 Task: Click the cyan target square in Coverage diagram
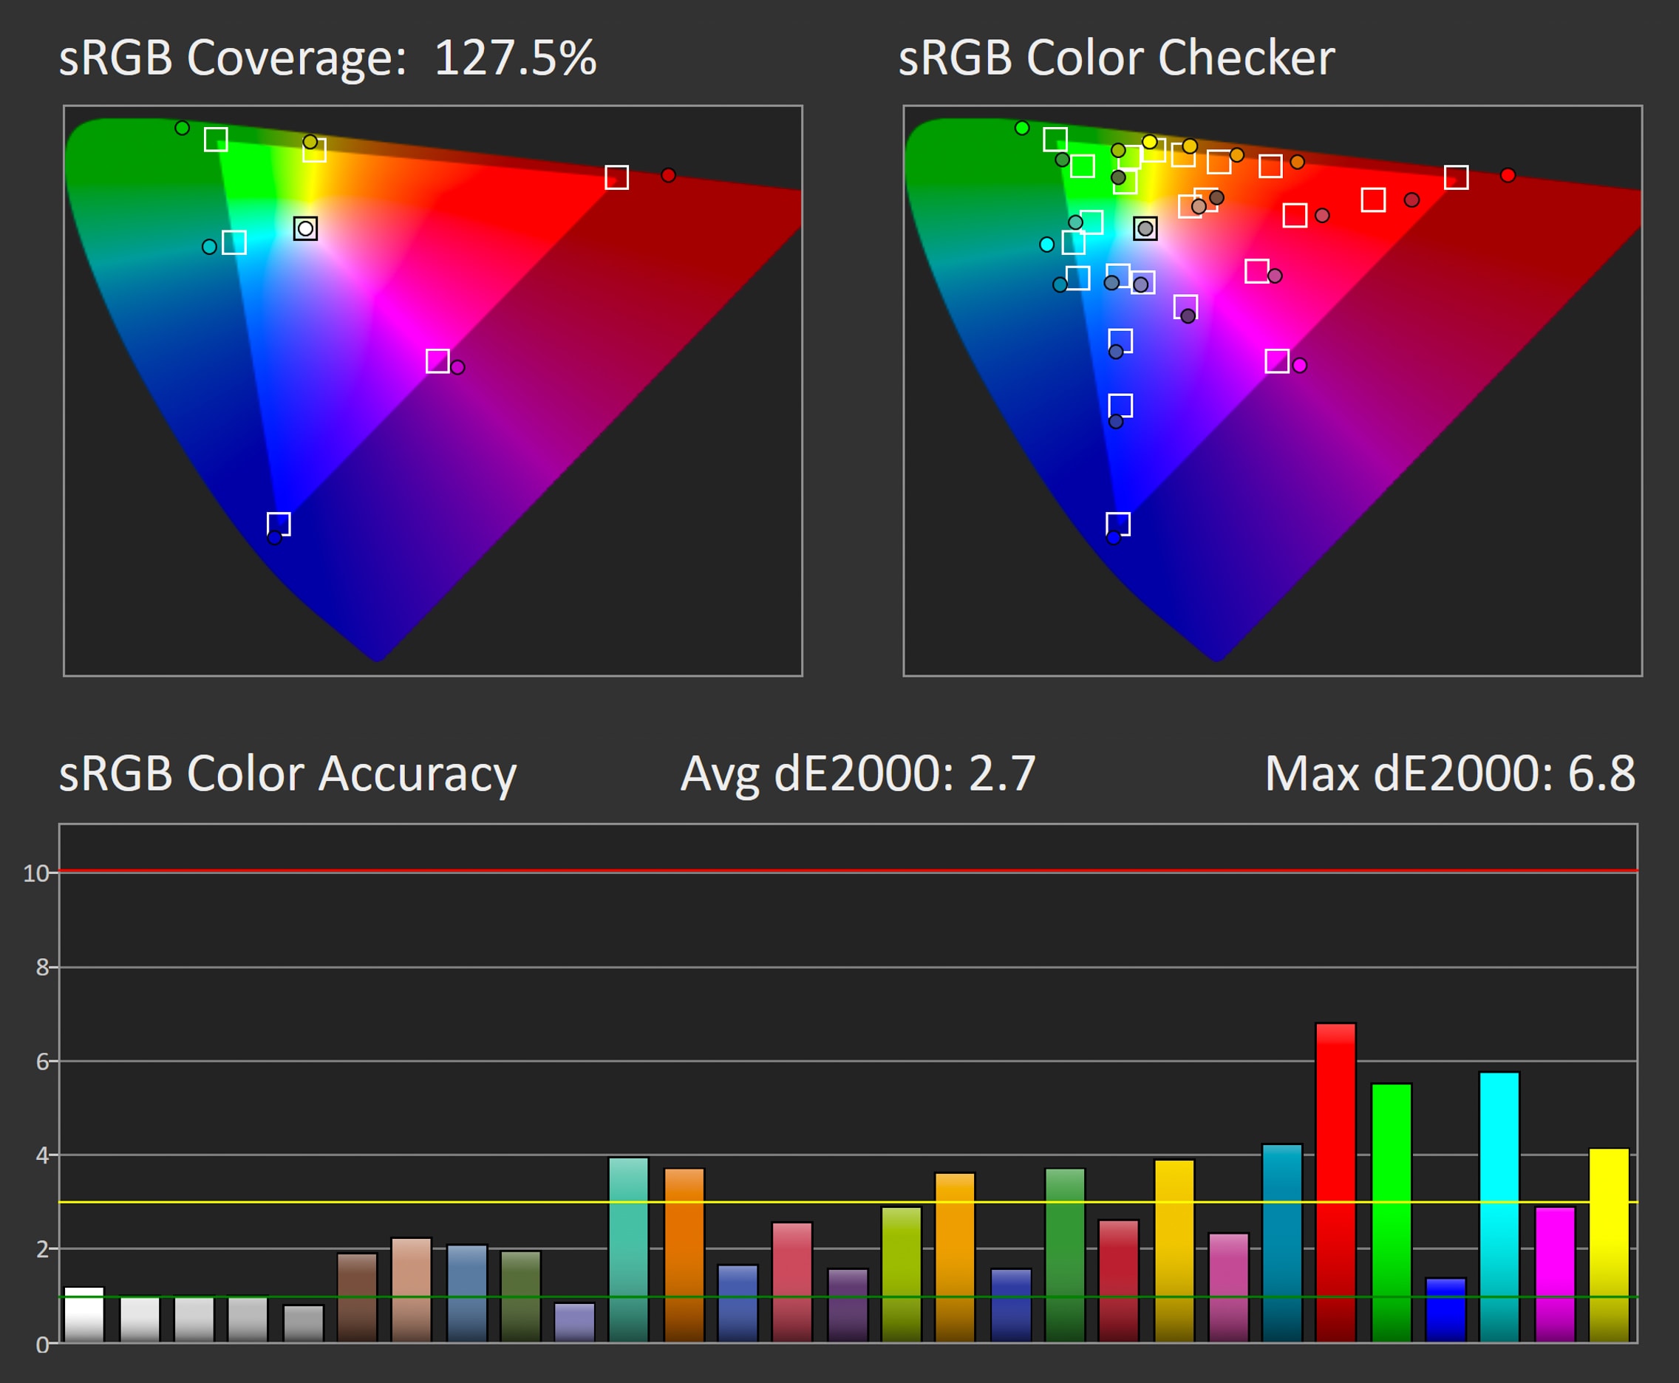(x=234, y=242)
